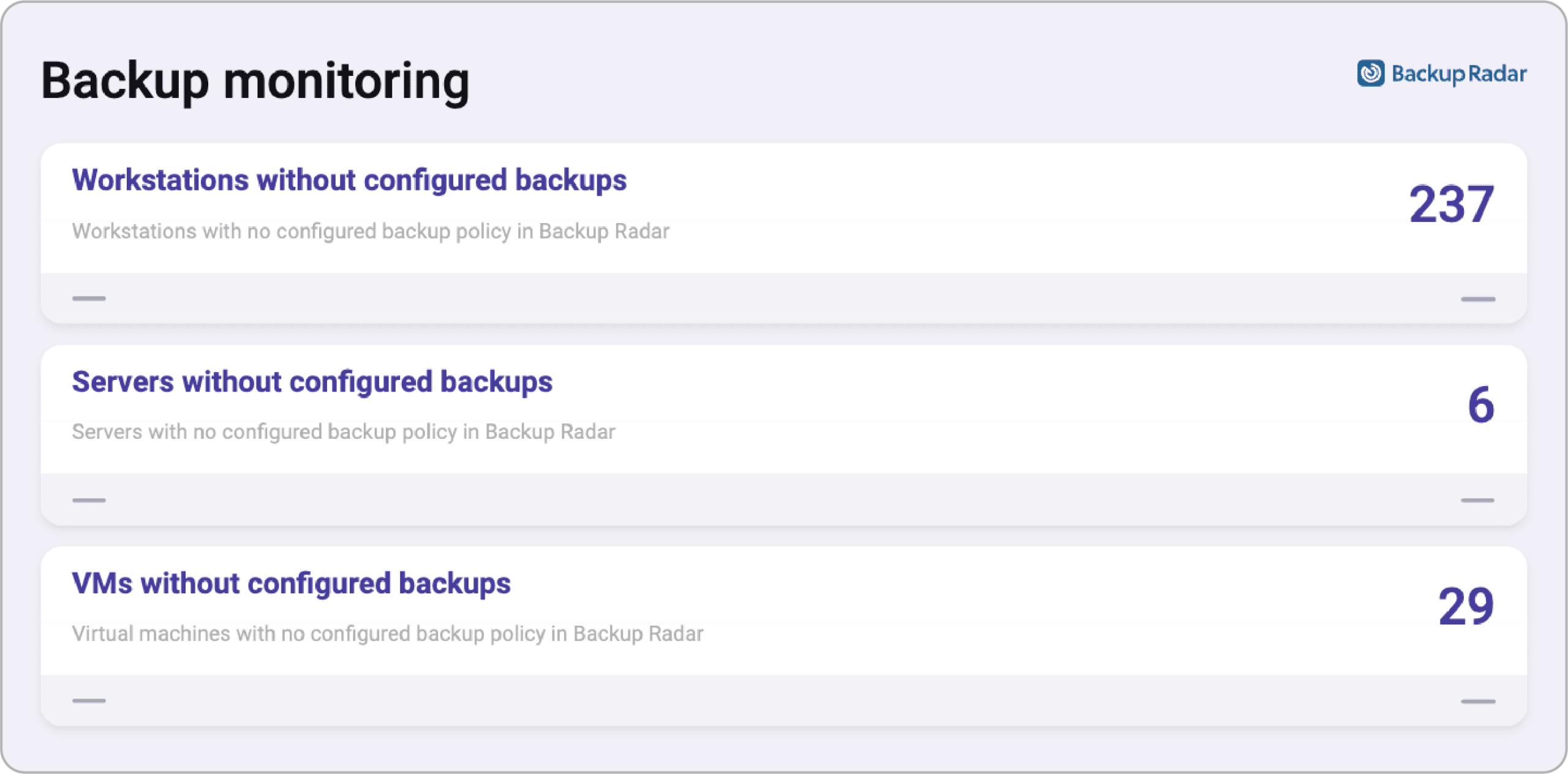Click left dash in Workstations card footer

[x=89, y=298]
